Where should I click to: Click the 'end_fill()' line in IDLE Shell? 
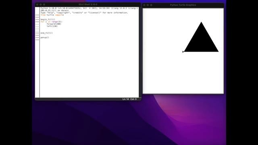[47, 33]
